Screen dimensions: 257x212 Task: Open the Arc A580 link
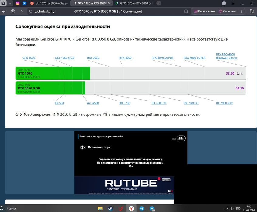click(93, 103)
